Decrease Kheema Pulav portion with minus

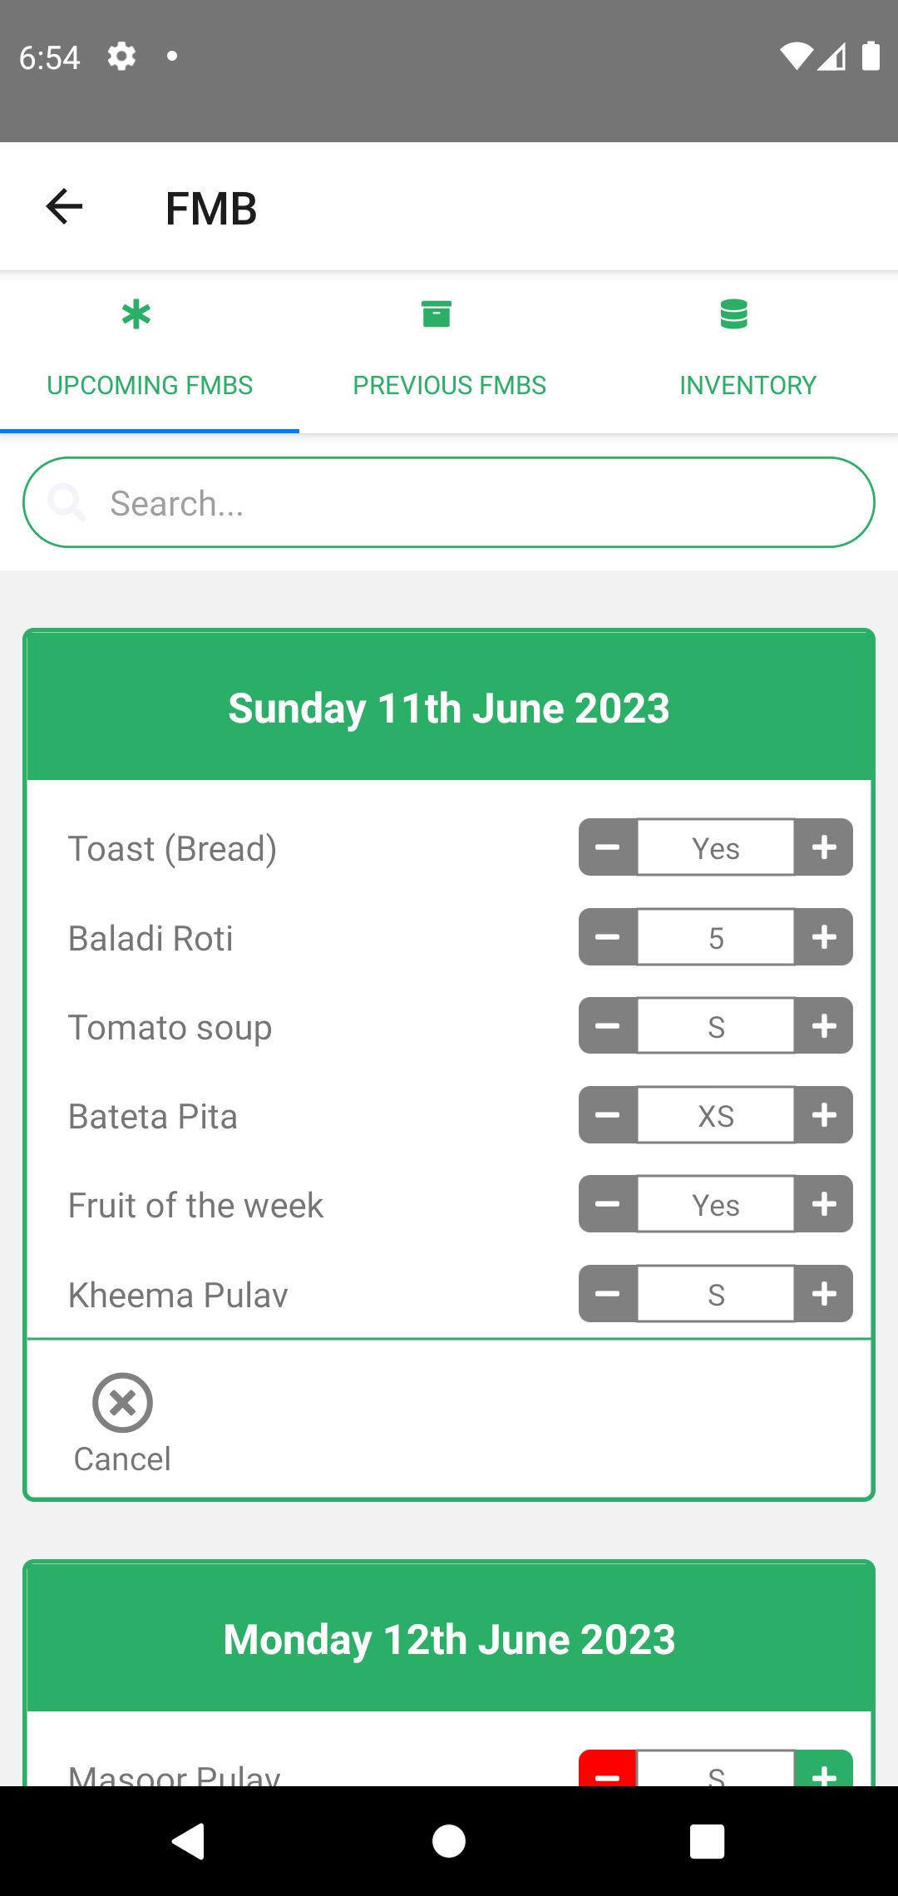coord(608,1294)
